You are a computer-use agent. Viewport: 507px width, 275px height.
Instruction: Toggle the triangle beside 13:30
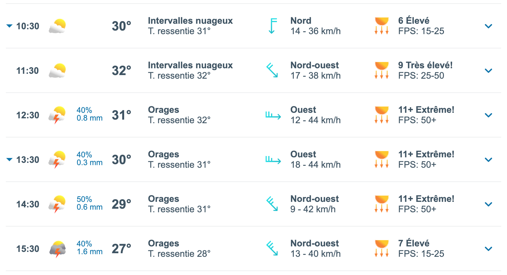pyautogui.click(x=9, y=160)
